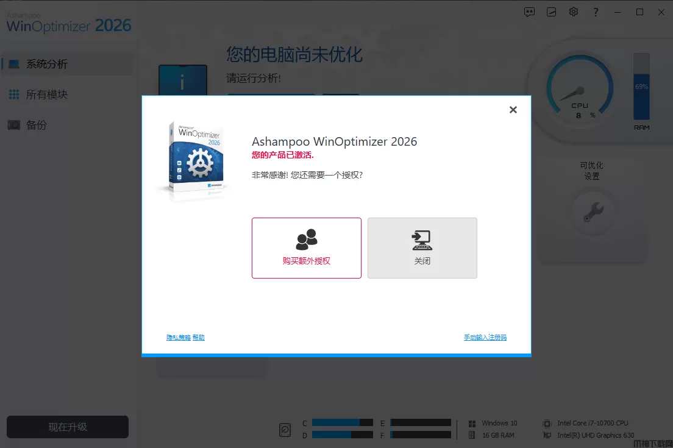Open the 帮助 help link in dialog
This screenshot has height=448, width=673.
[x=198, y=337]
